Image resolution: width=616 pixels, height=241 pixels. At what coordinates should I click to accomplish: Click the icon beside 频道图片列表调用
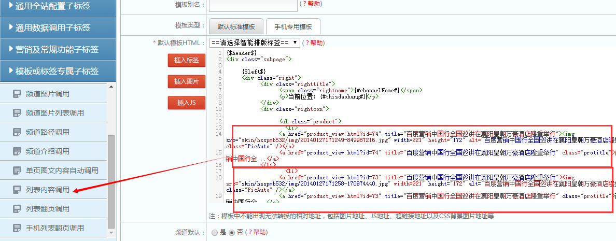pos(17,113)
